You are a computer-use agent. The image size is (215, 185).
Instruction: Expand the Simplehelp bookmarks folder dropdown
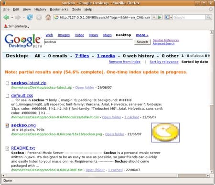[x=28, y=27]
